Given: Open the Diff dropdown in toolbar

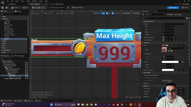Looking at the screenshot, I should (x=25, y=7).
